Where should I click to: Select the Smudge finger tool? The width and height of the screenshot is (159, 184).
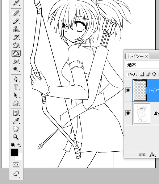point(16,61)
